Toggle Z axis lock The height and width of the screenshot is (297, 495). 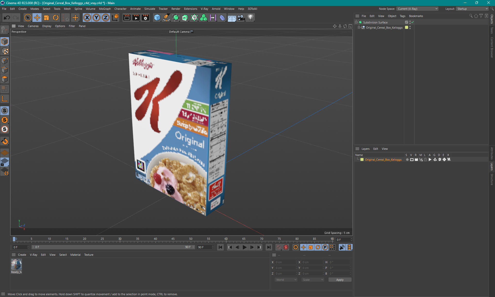click(106, 18)
